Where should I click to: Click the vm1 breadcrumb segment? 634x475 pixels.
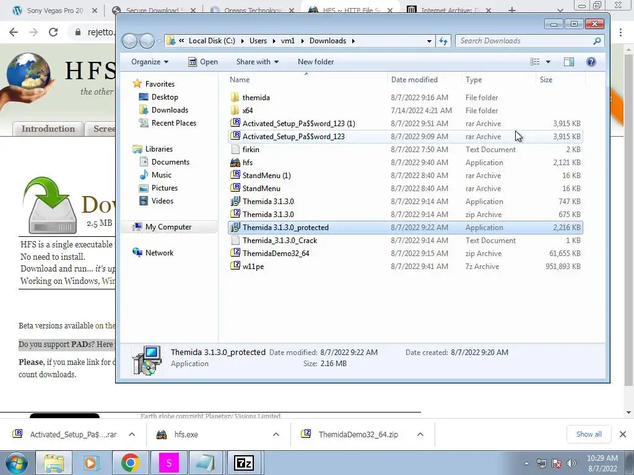point(288,41)
